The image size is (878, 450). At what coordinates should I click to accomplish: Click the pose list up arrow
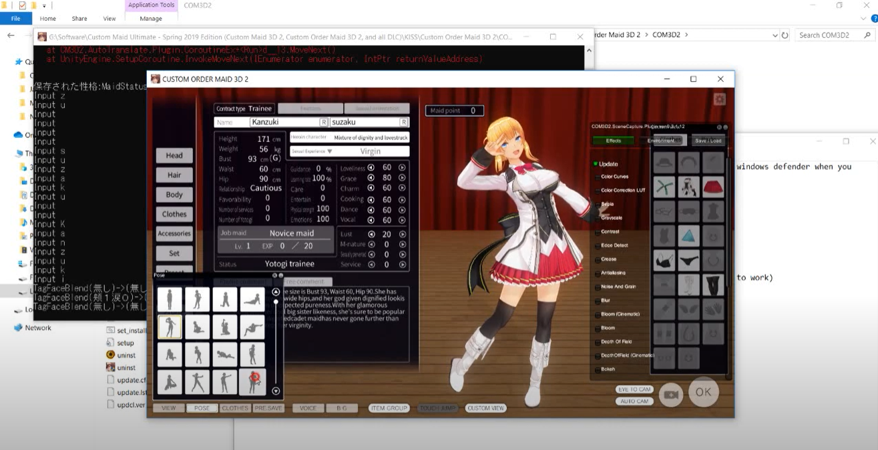[276, 292]
